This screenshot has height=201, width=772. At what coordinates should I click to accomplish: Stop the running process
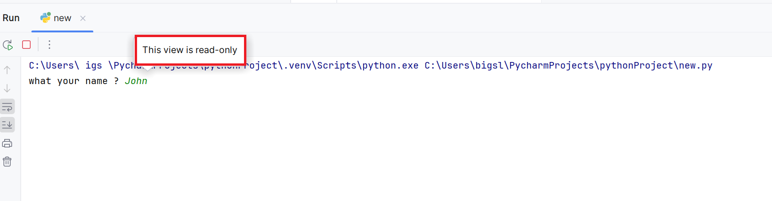[26, 45]
